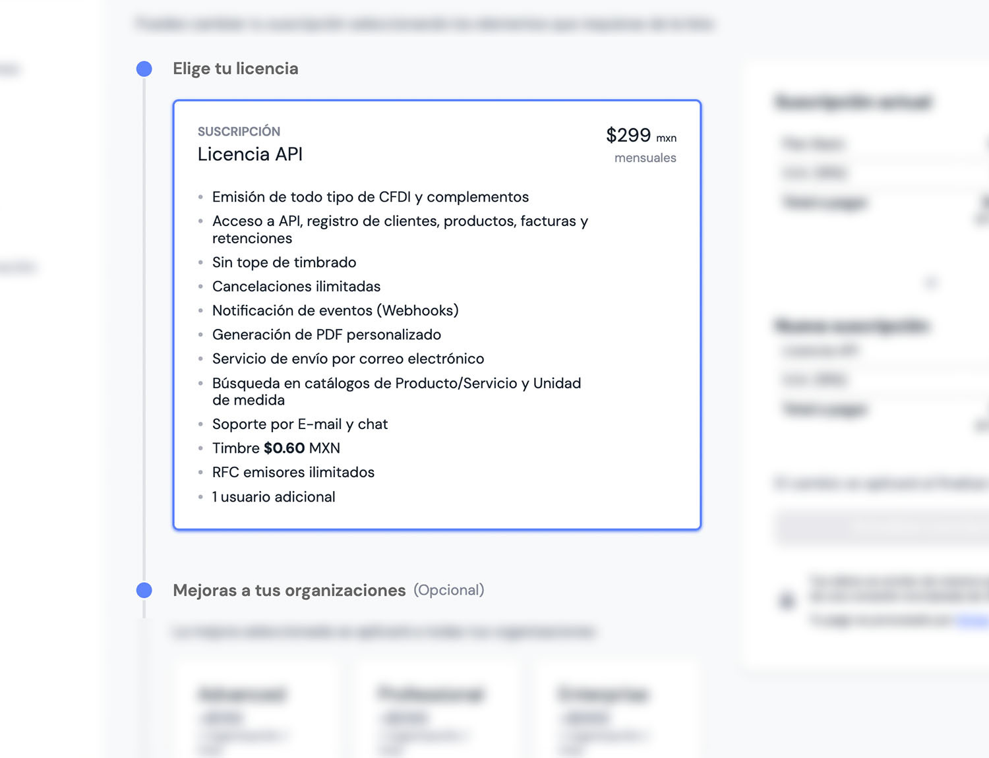Click the 1 usuario adicional item
The width and height of the screenshot is (989, 758).
pyautogui.click(x=273, y=497)
